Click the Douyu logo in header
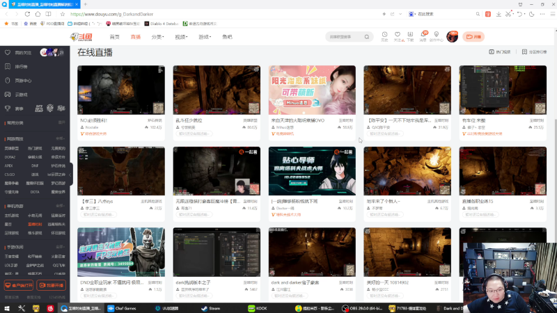The width and height of the screenshot is (557, 313). (x=81, y=37)
